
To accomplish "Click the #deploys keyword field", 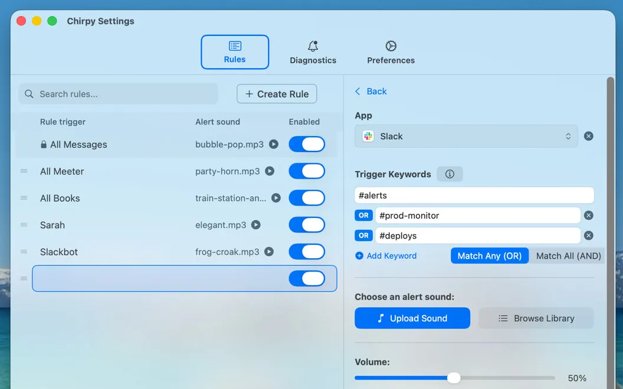I will (x=478, y=235).
